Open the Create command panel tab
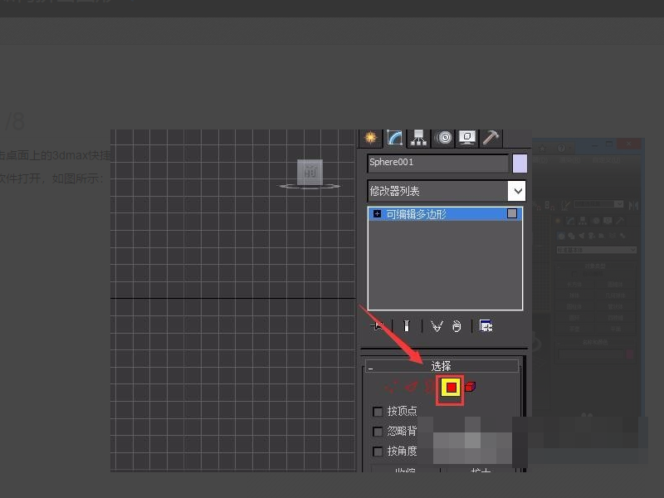 pos(370,138)
